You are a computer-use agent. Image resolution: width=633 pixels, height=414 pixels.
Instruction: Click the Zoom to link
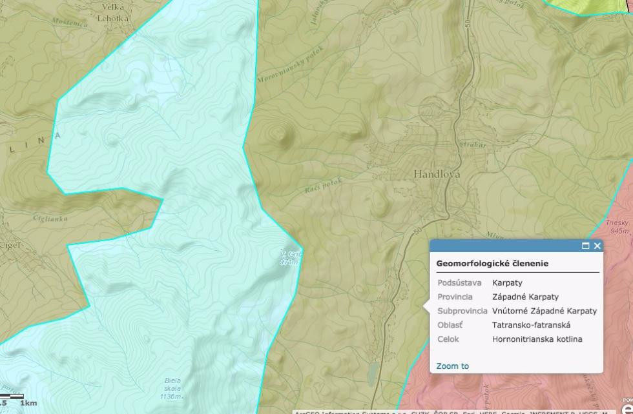pos(452,366)
